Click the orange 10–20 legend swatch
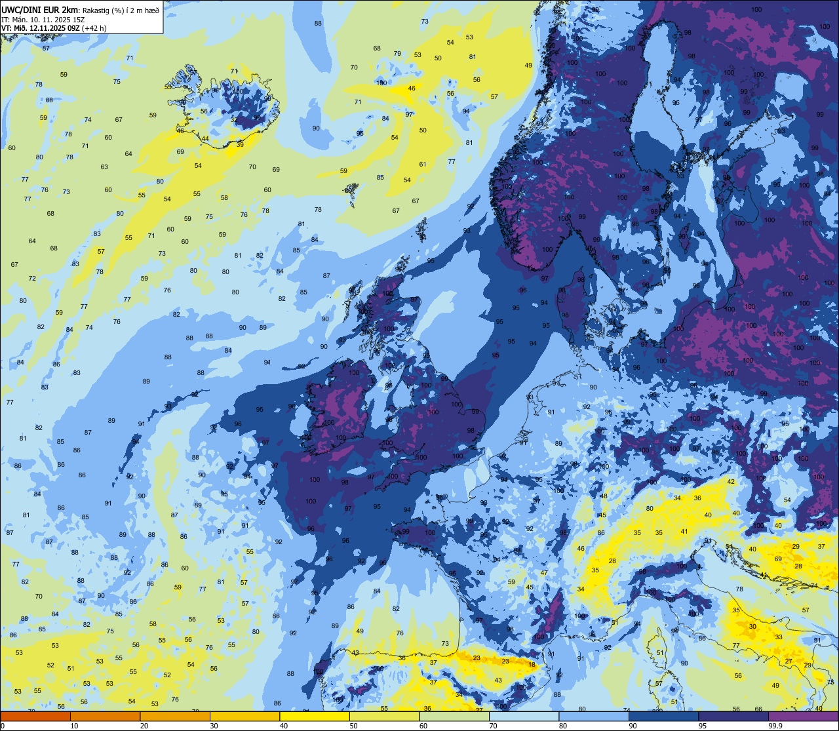 [105, 716]
